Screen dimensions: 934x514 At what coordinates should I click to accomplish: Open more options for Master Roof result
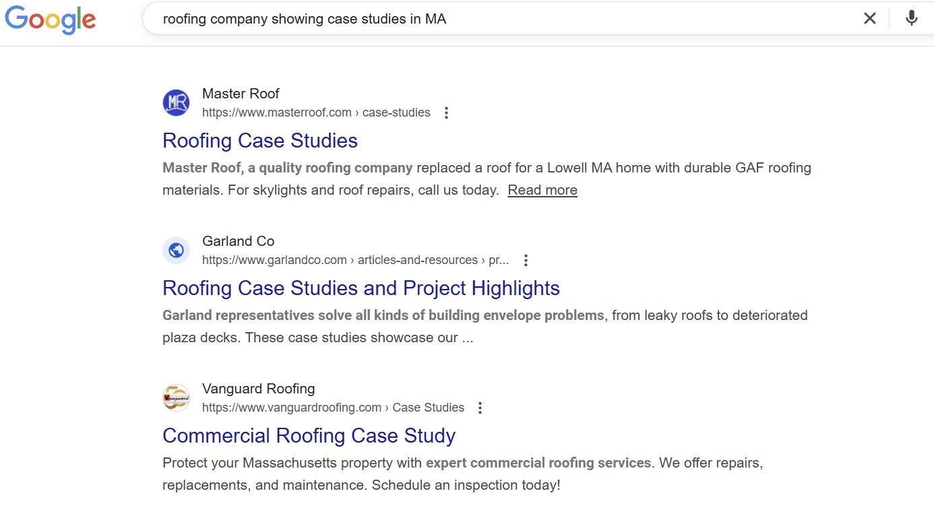pyautogui.click(x=446, y=113)
